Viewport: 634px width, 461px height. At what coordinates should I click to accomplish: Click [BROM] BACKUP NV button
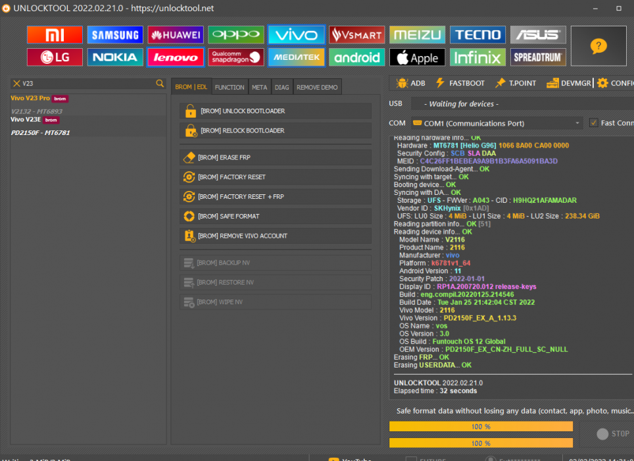pyautogui.click(x=276, y=263)
